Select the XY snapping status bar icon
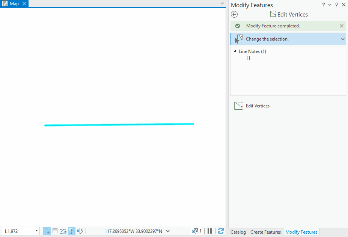Viewport: 348px width, 237px height. click(71, 231)
